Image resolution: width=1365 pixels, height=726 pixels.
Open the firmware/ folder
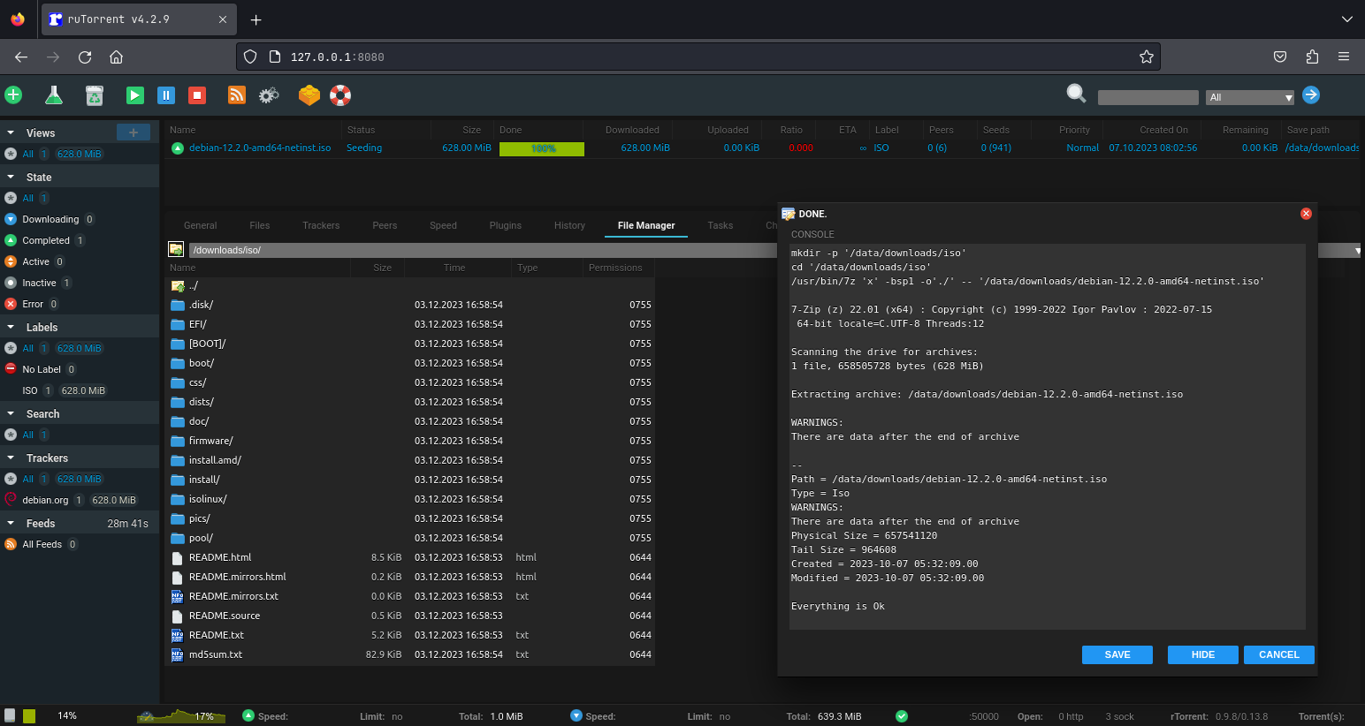coord(210,441)
